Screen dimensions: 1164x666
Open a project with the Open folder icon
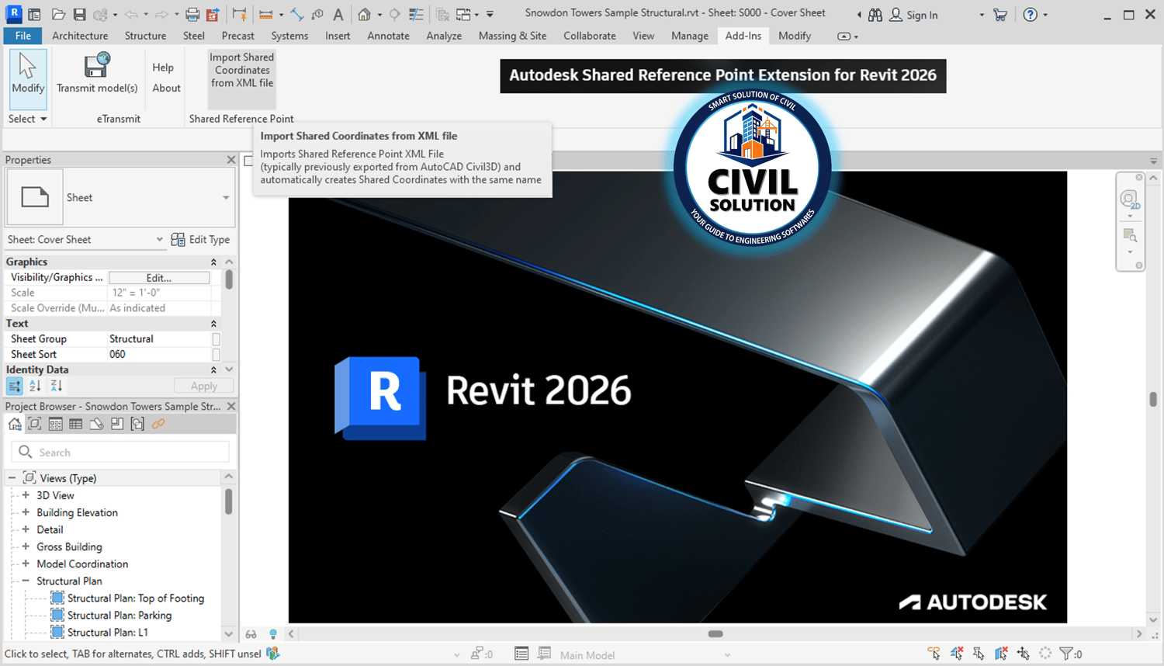coord(58,14)
